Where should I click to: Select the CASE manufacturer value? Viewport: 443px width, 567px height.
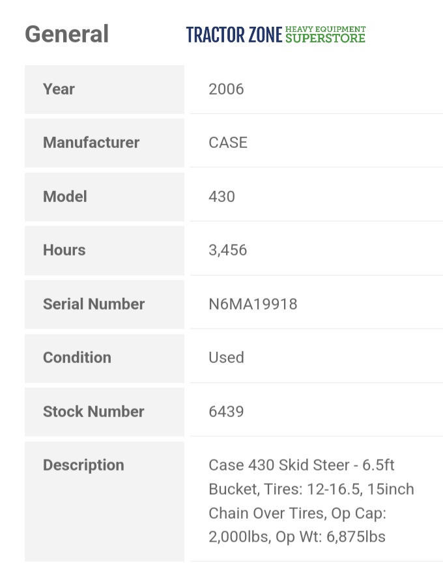click(228, 143)
